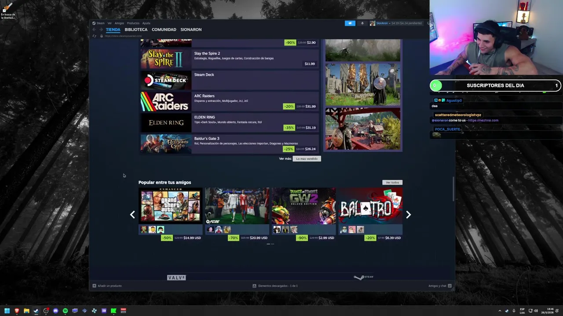Click the Steam logo in the footer
Screen dimensions: 563x316
pyautogui.click(x=364, y=277)
